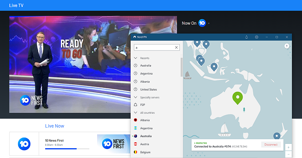
Task: Clear the NordVPN search field
Action: [x=176, y=47]
